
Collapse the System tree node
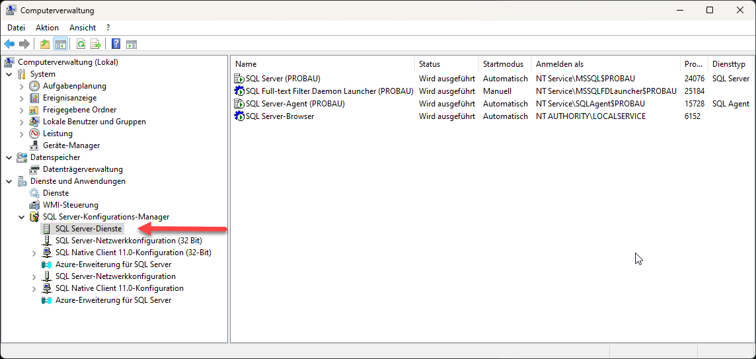pyautogui.click(x=9, y=74)
